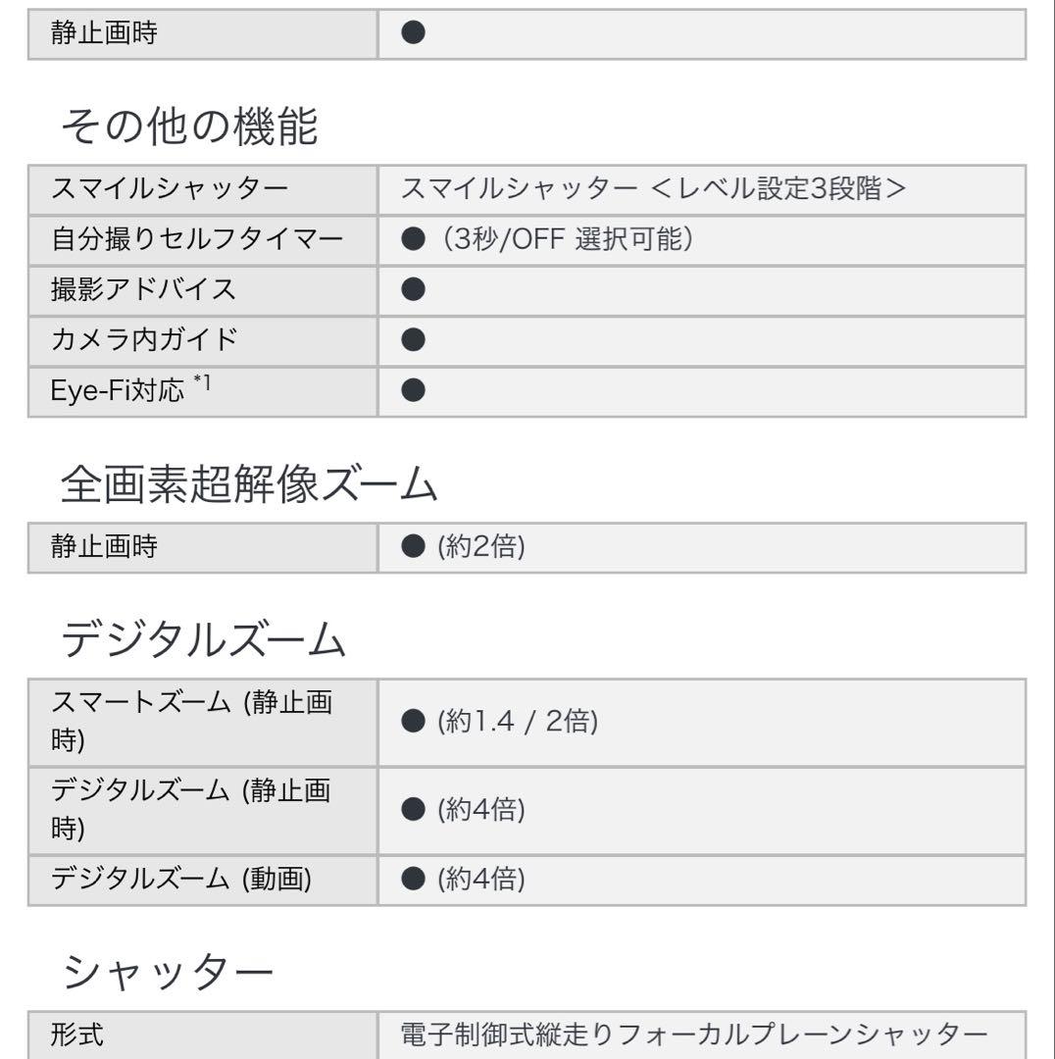1055x1059 pixels.
Task: Click the スマートズーム (静止画時) label cell
Action: pyautogui.click(x=203, y=722)
